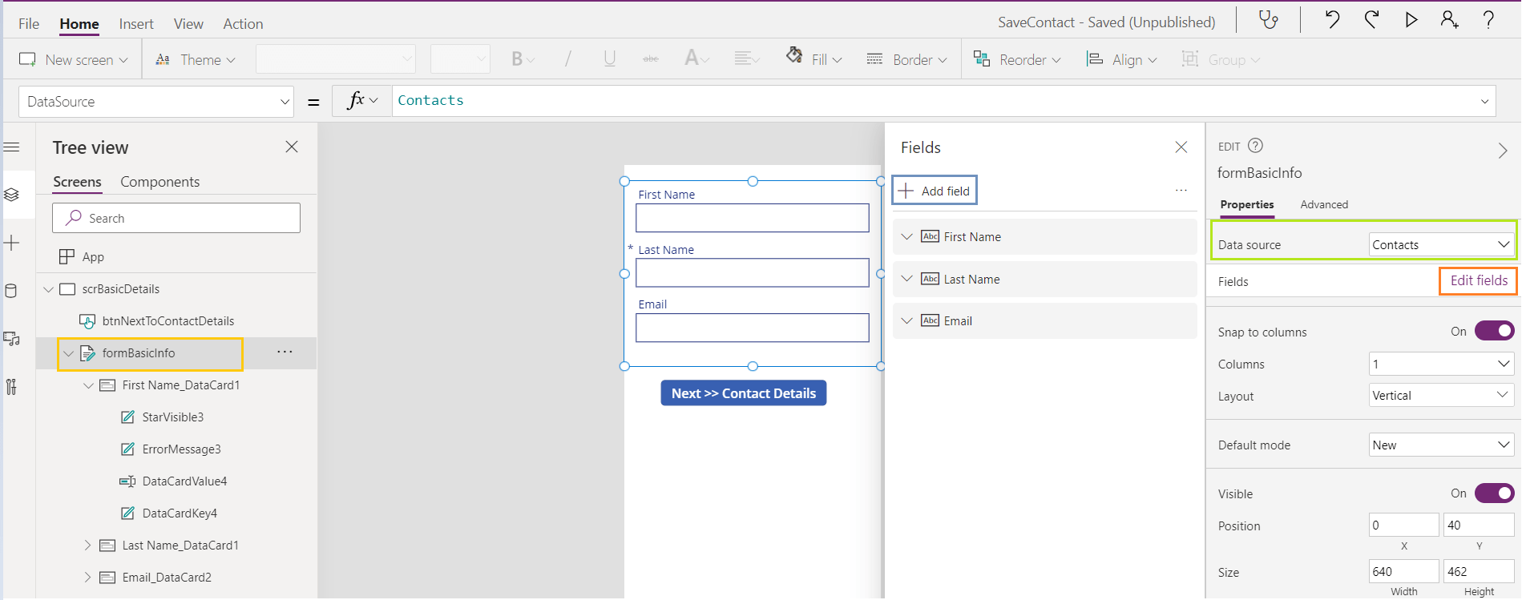The height and width of the screenshot is (600, 1522).
Task: Open the Data sources cylinder icon
Action: (12, 291)
